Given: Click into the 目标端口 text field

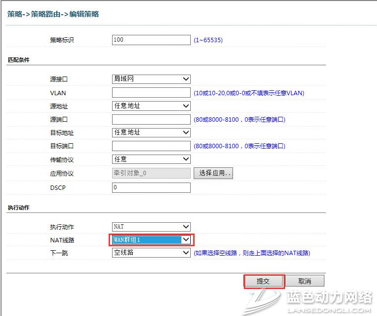Looking at the screenshot, I should [x=151, y=146].
